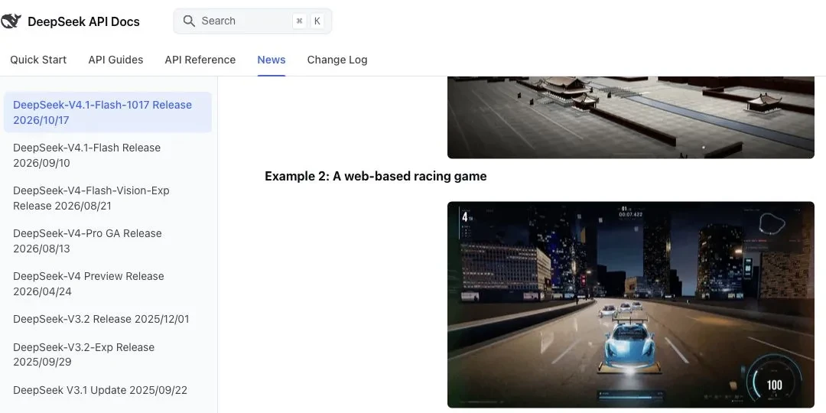826x413 pixels.
Task: Select the News tab
Action: point(272,60)
